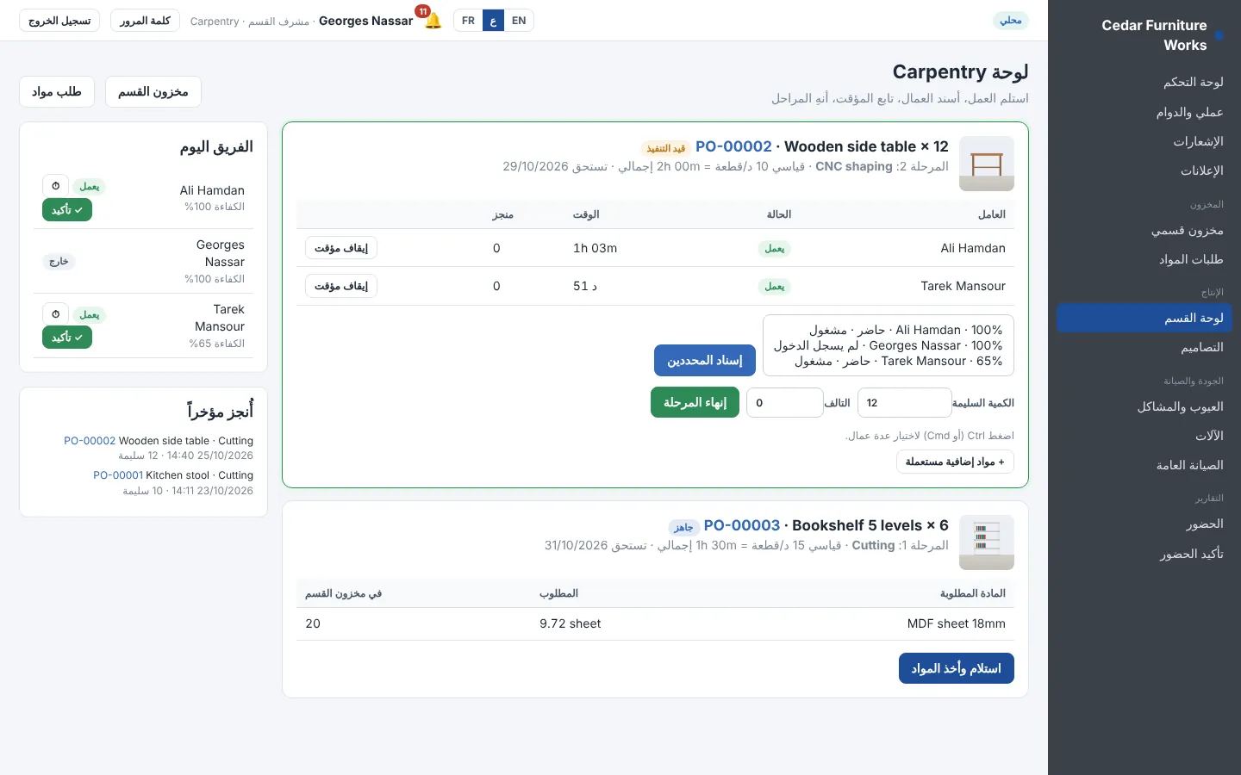Focus the التالف damaged quantity field

tap(785, 402)
